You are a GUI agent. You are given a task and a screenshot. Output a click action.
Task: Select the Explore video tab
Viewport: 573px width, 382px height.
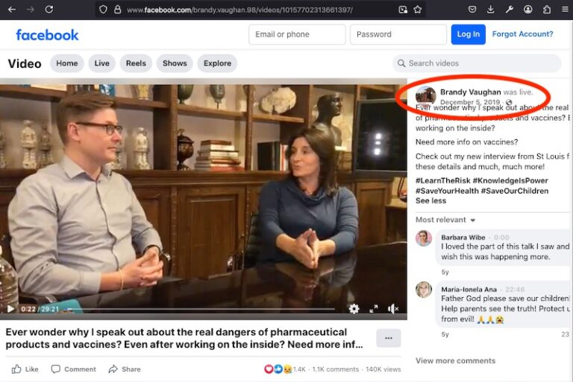point(217,63)
